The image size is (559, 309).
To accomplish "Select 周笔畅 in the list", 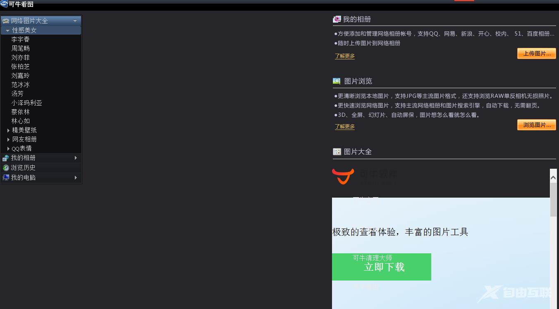I will (x=20, y=49).
